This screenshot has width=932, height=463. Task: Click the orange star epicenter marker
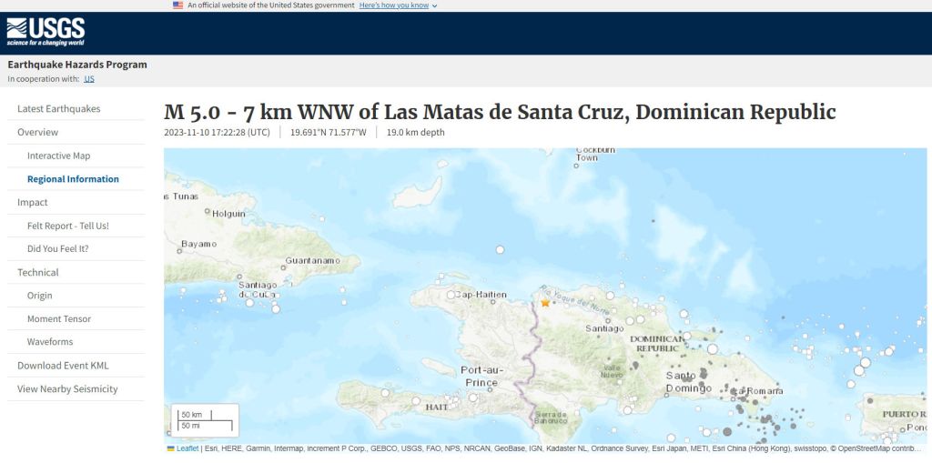point(545,302)
